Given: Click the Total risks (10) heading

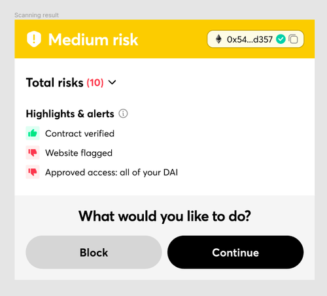Looking at the screenshot, I should tap(65, 83).
